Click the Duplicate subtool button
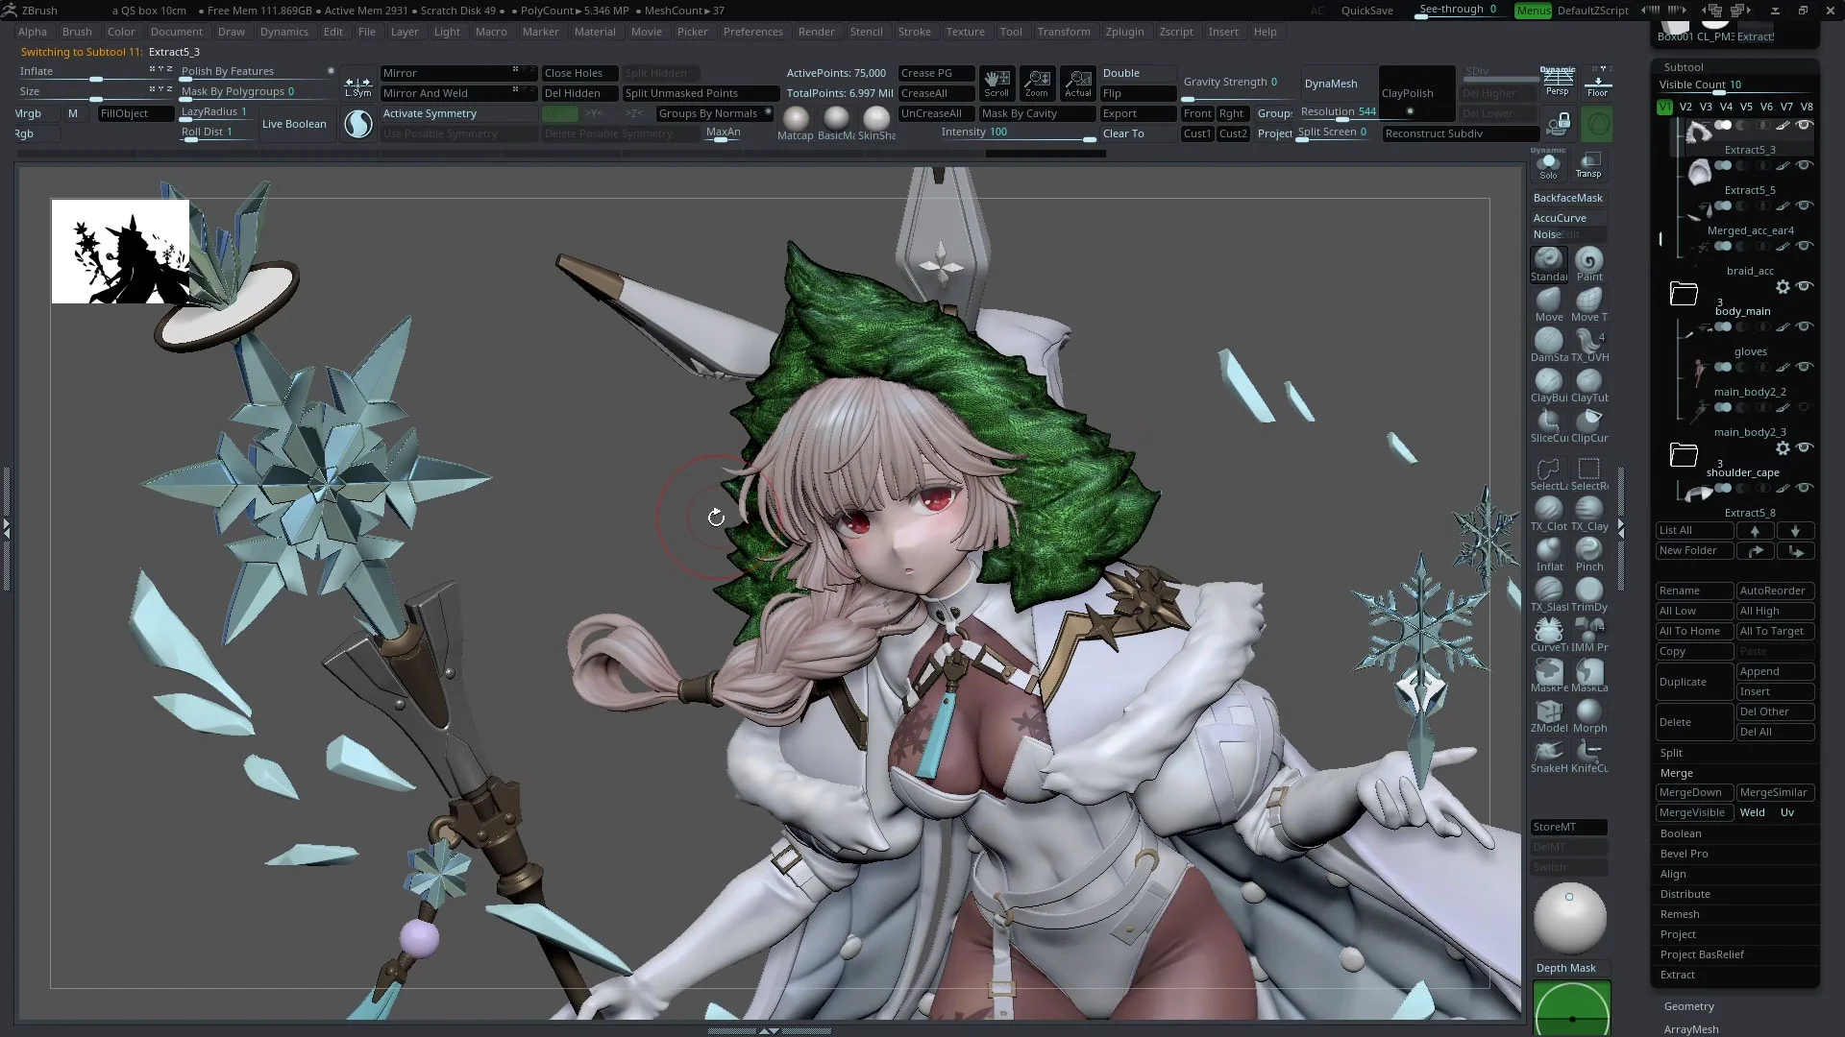 pos(1694,682)
